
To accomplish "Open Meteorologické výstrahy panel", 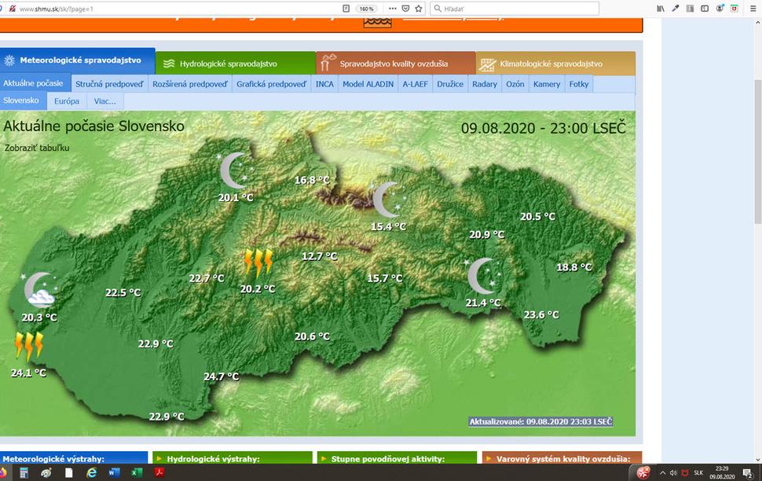I will coord(73,458).
